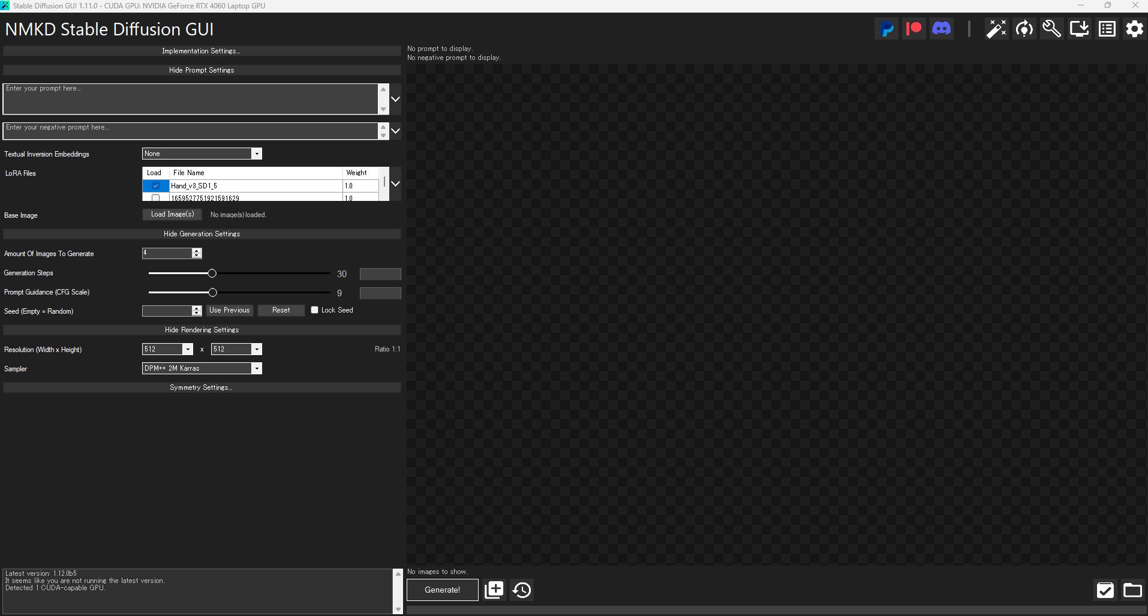Click the LoRA Load column header
This screenshot has width=1148, height=616.
tap(155, 173)
